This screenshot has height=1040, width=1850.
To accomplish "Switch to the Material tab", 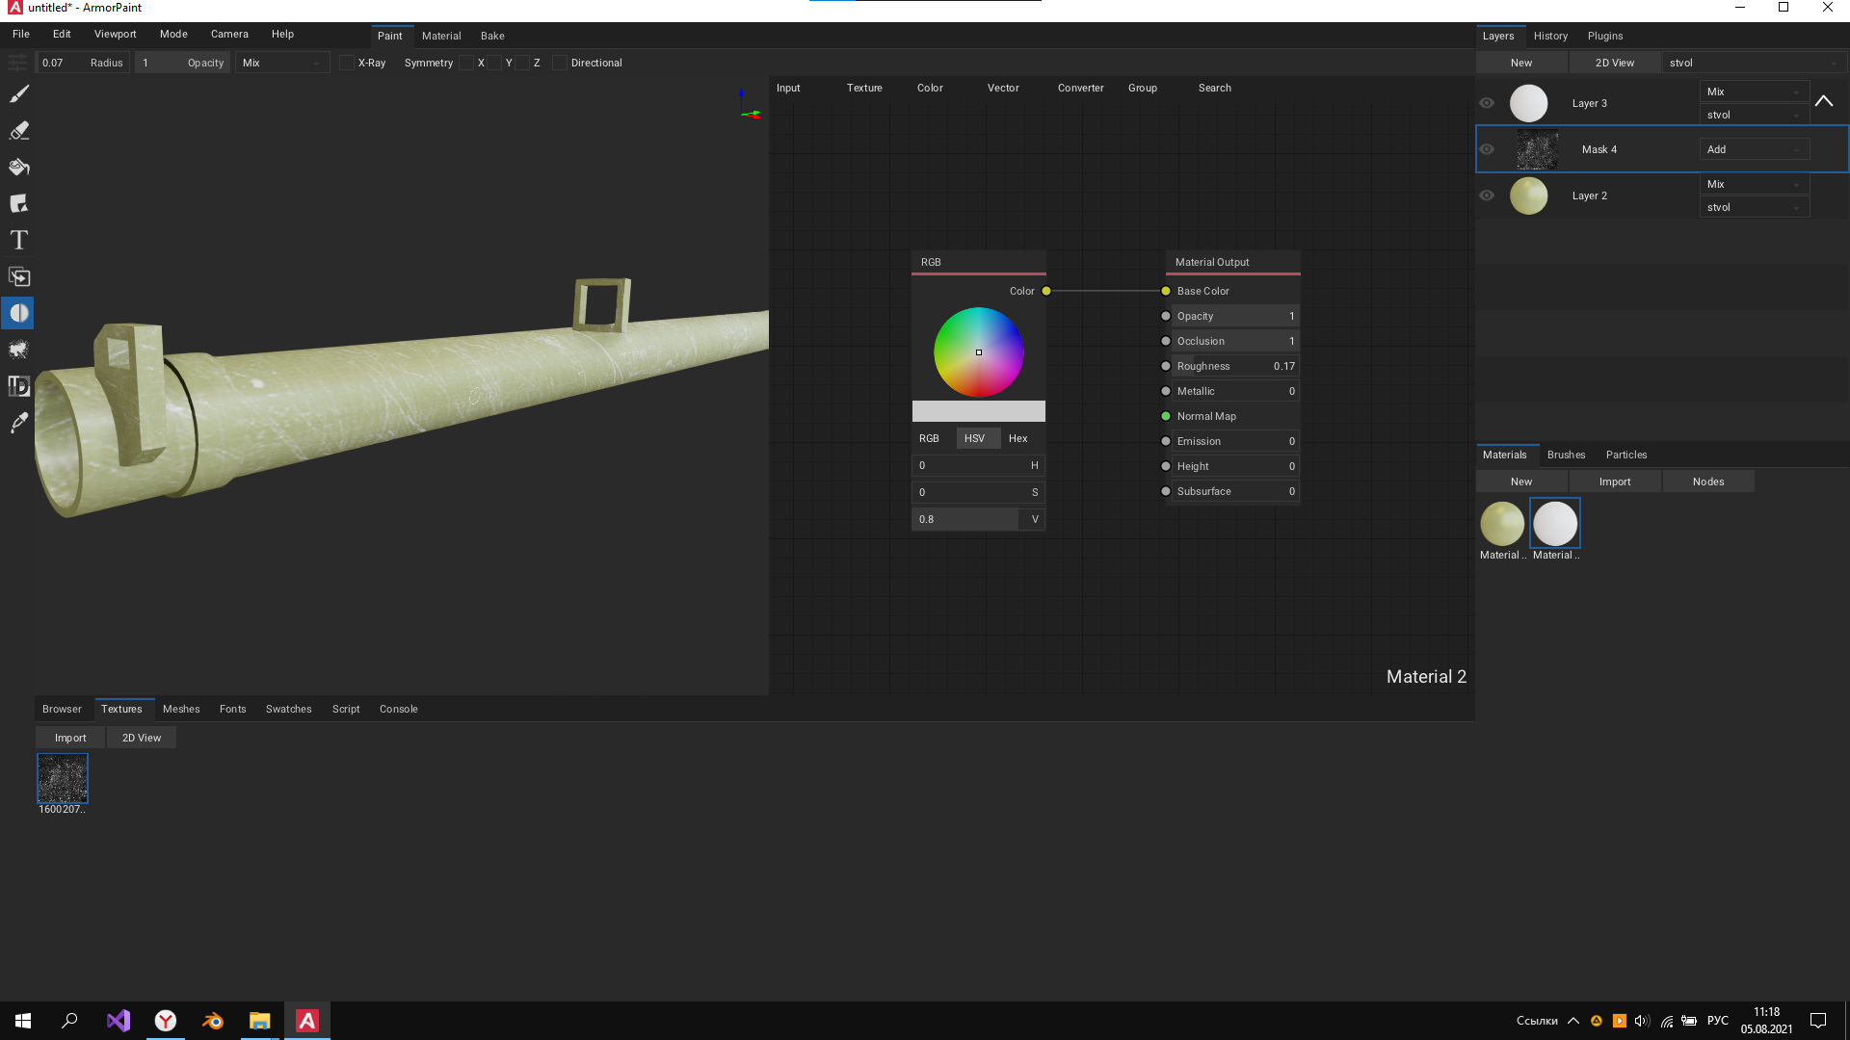I will (441, 36).
